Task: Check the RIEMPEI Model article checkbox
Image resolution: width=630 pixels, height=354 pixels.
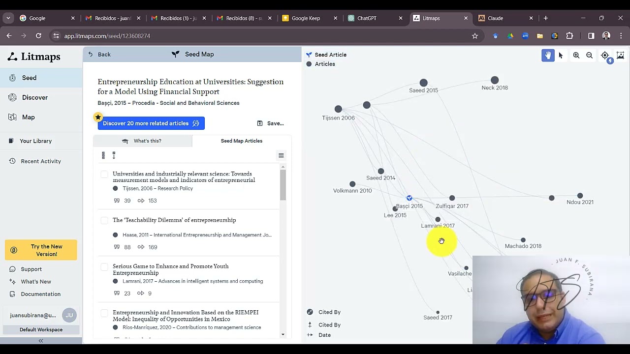Action: (104, 313)
